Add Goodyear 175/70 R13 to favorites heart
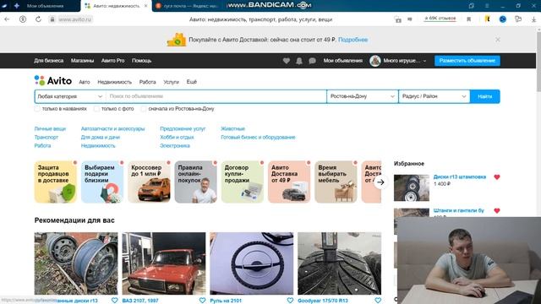Image resolution: width=541 pixels, height=304 pixels. point(378,301)
